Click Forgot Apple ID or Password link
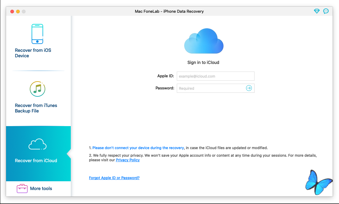 pyautogui.click(x=114, y=178)
